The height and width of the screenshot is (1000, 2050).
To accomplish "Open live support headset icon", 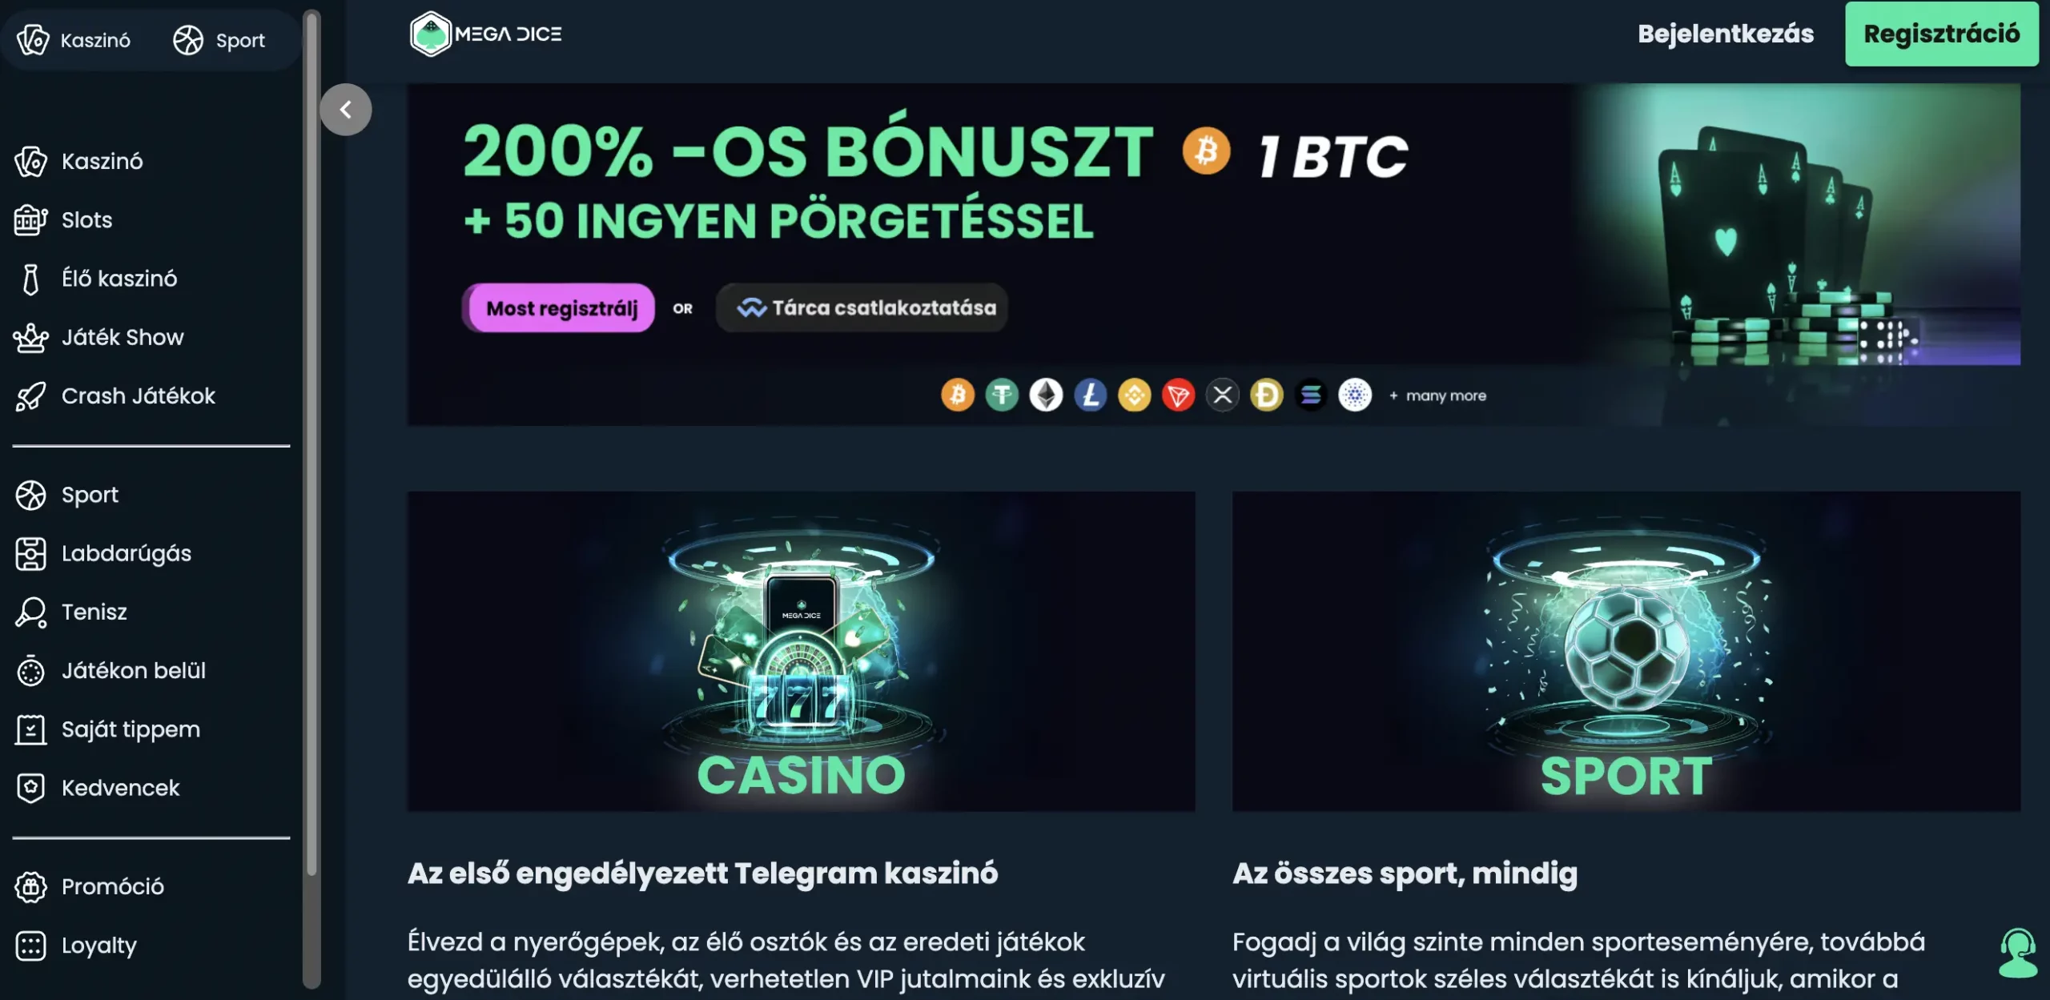I will (x=2017, y=953).
